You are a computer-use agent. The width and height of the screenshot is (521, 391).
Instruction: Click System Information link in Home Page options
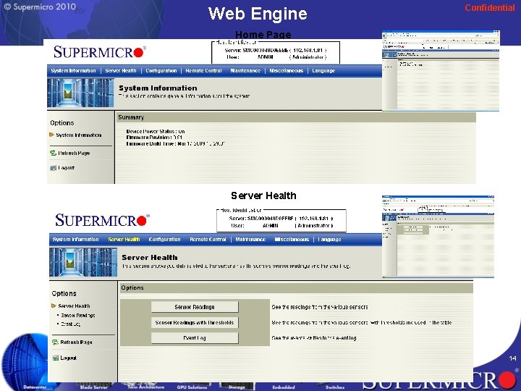(x=78, y=135)
